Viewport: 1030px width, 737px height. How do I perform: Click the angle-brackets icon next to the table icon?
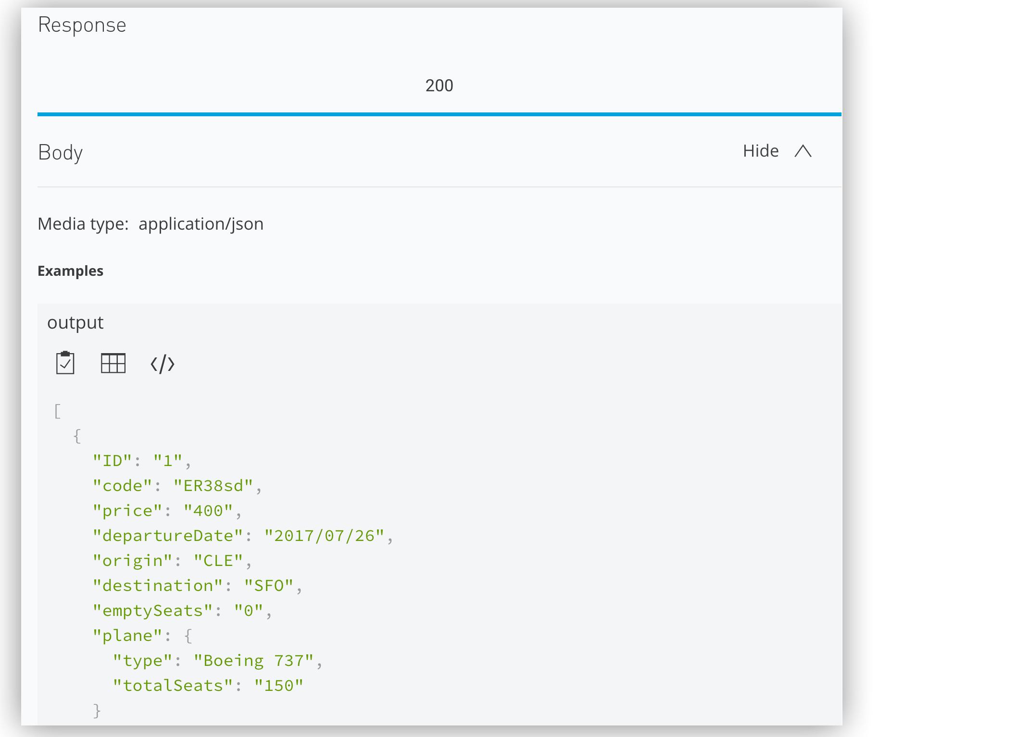[x=162, y=364]
